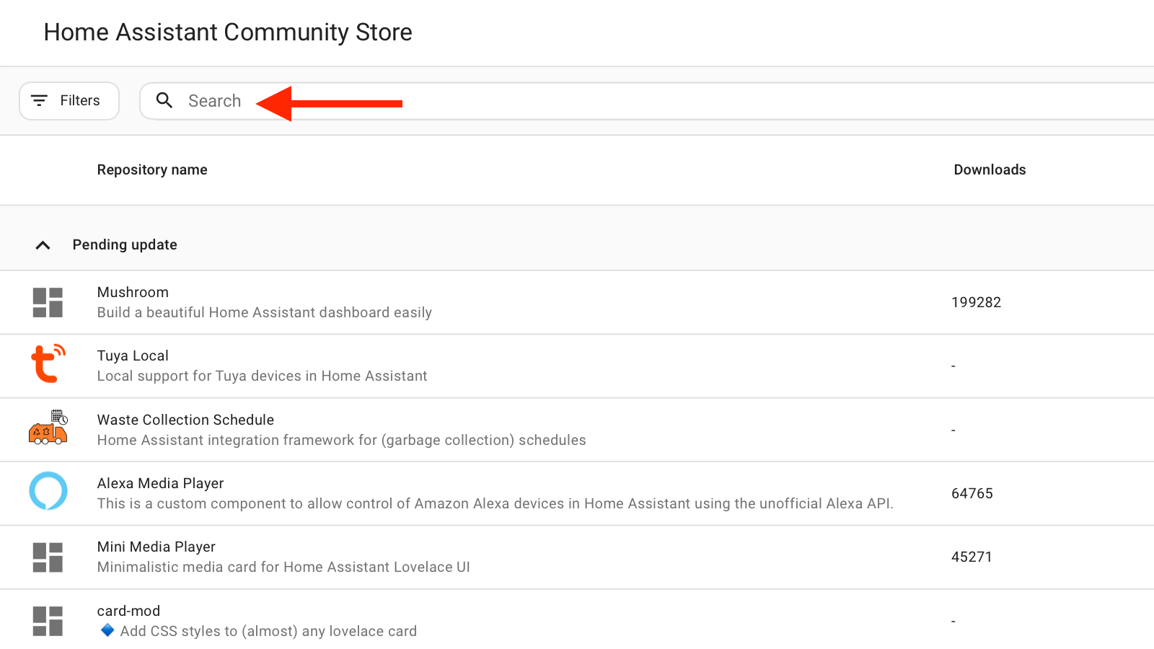Click 'Add CSS styles to (almost) any lovelace card'
The image size is (1154, 649).
[268, 631]
